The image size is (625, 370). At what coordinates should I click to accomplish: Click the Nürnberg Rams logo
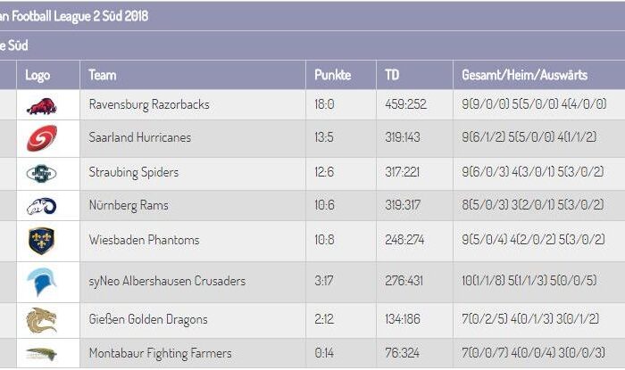(41, 206)
